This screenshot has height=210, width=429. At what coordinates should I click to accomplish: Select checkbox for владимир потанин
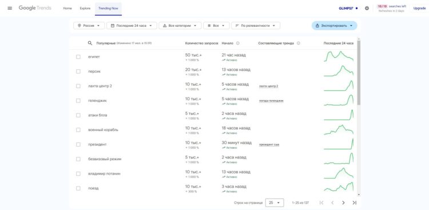point(78,173)
